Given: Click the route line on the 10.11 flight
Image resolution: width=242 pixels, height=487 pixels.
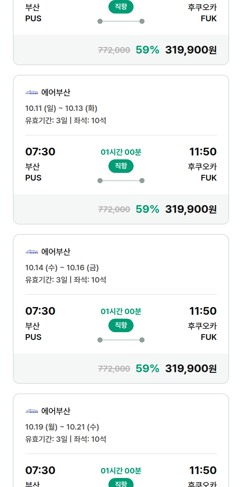Looking at the screenshot, I should pos(121,181).
